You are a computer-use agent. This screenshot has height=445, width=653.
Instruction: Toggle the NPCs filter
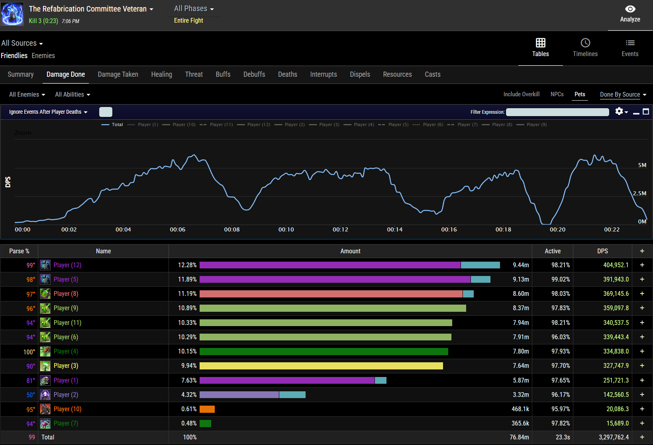coord(557,94)
